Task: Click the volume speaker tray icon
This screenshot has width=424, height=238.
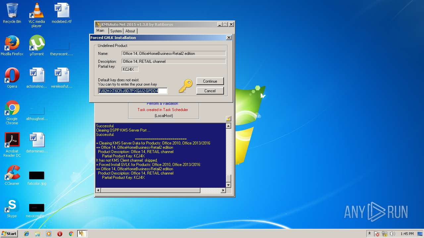Action: click(x=393, y=234)
